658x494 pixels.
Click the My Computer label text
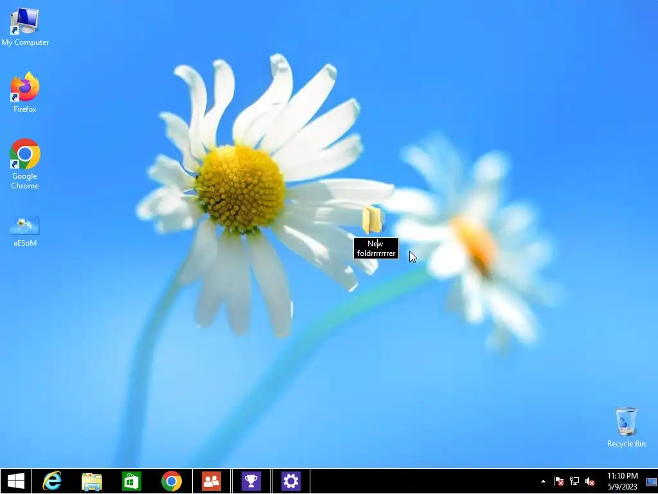[x=25, y=42]
